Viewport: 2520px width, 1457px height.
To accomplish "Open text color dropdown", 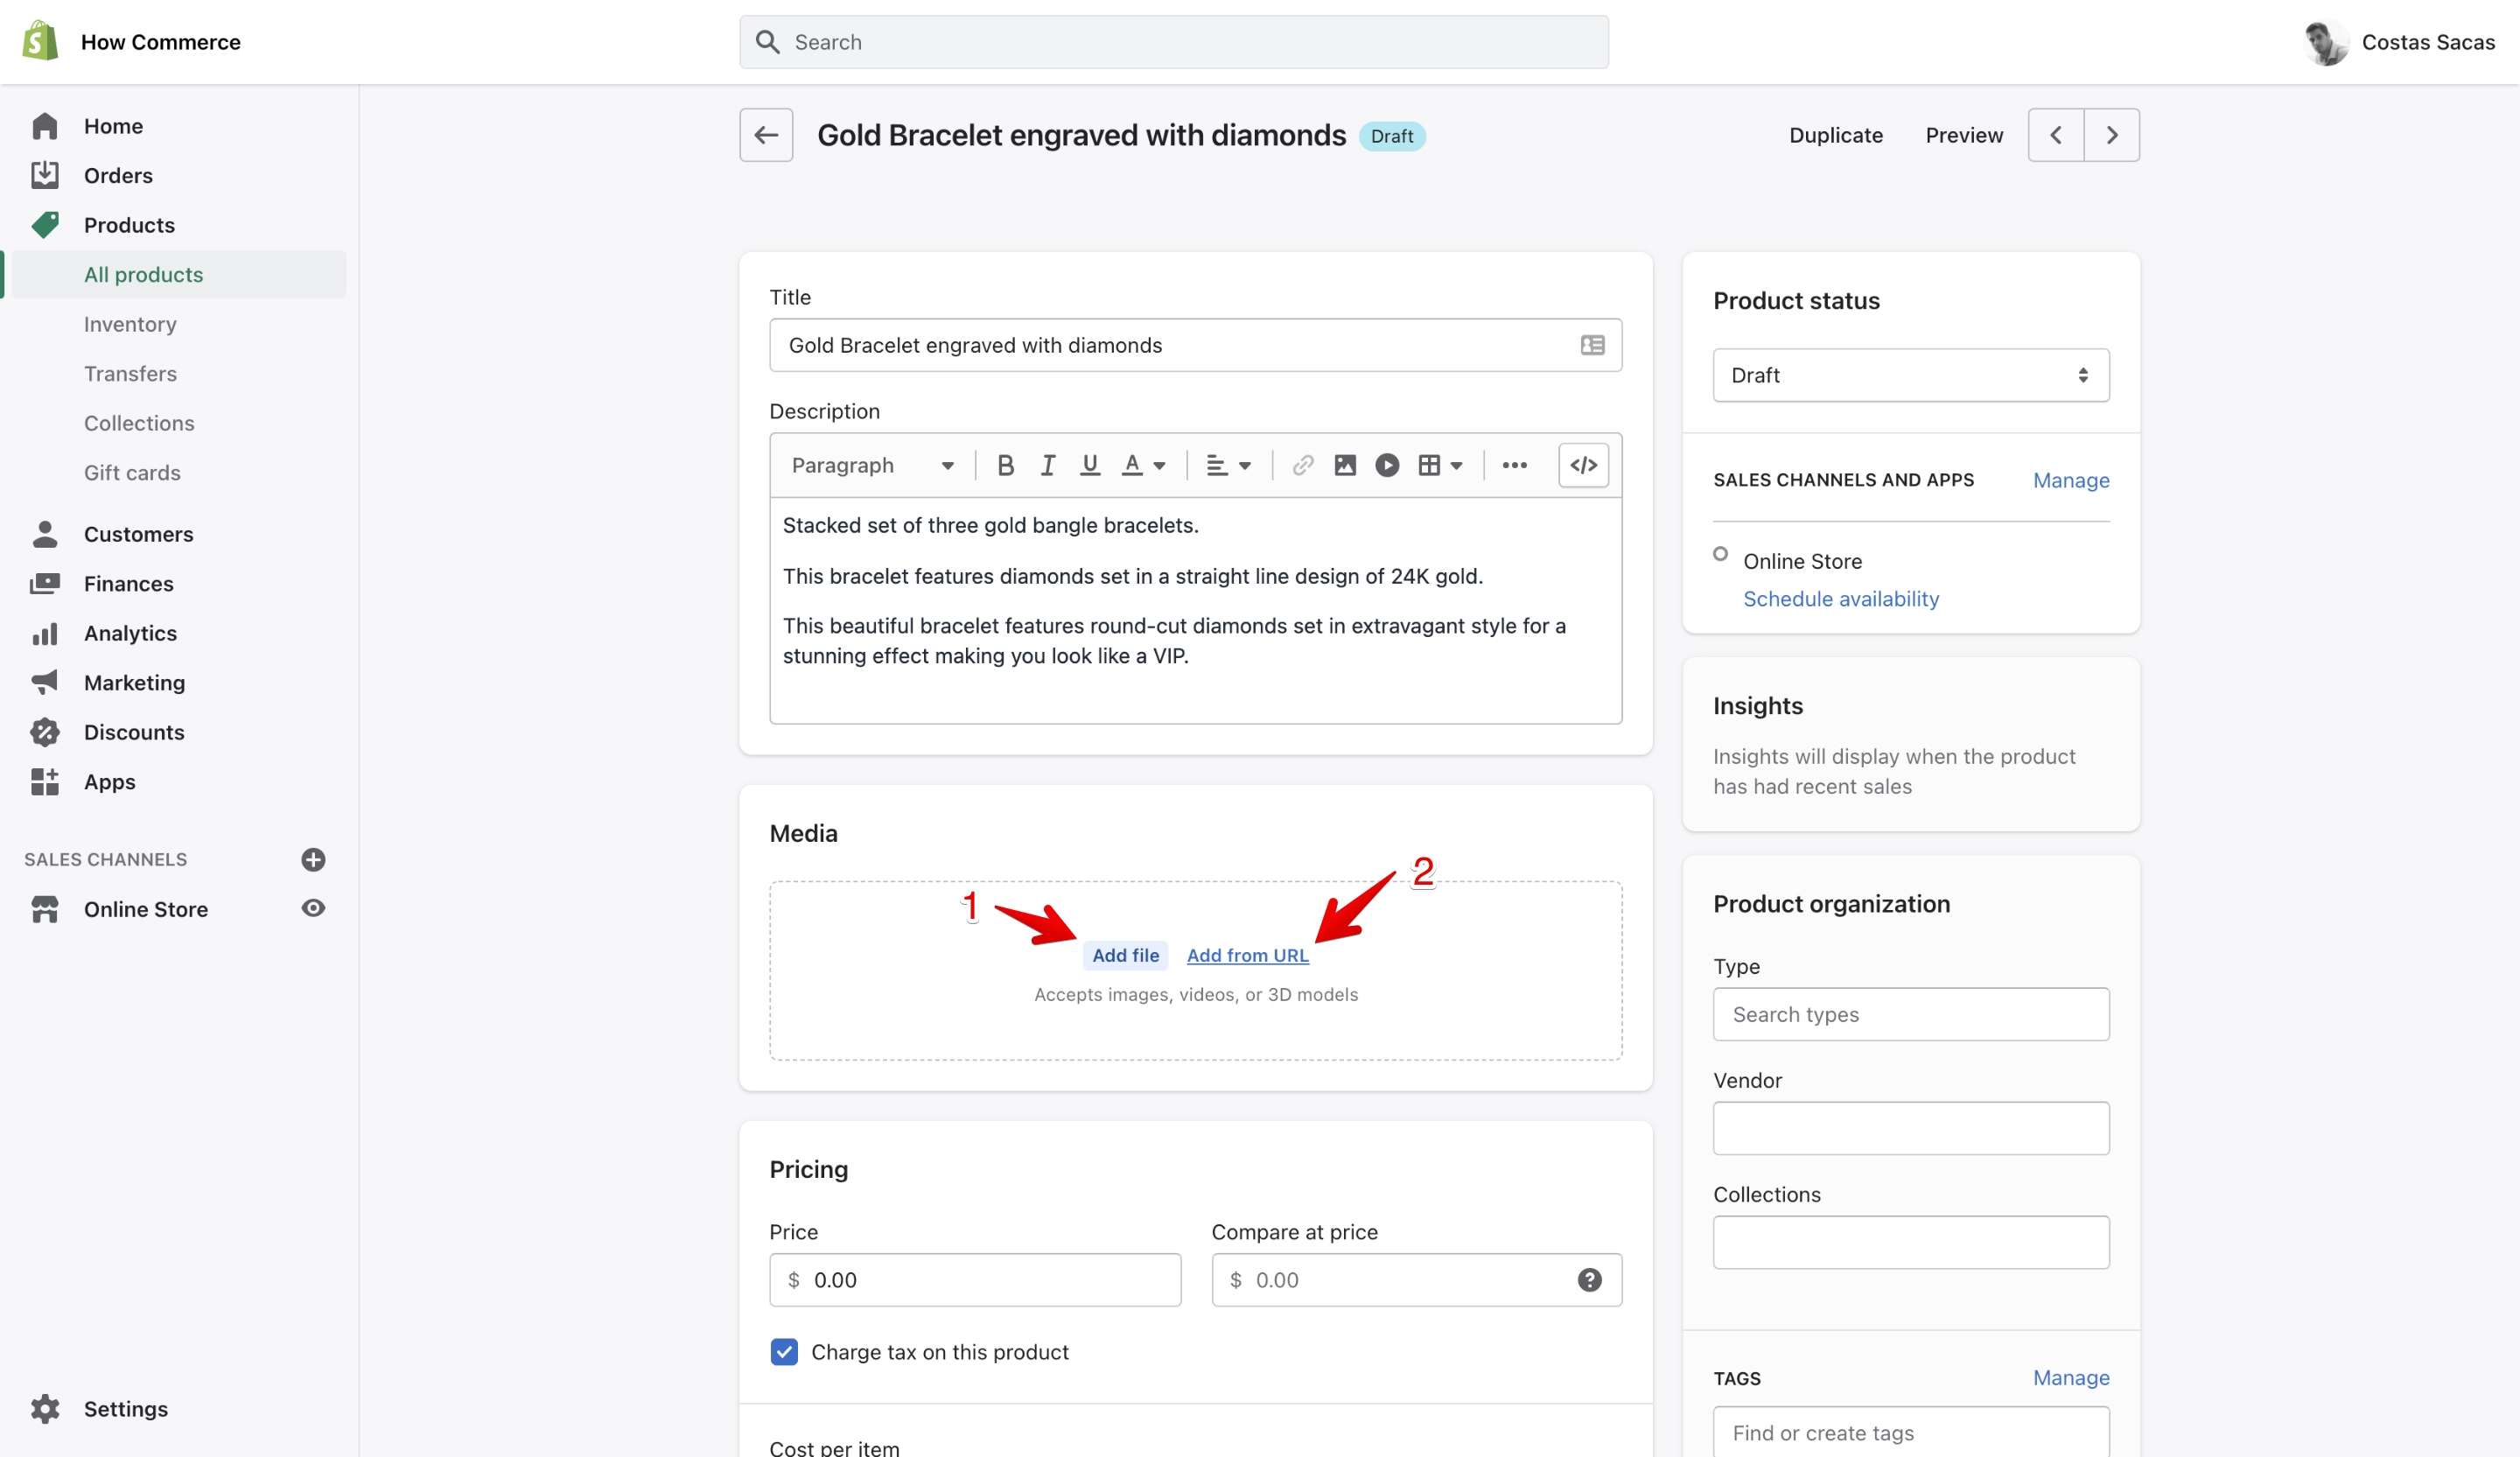I will (1144, 465).
